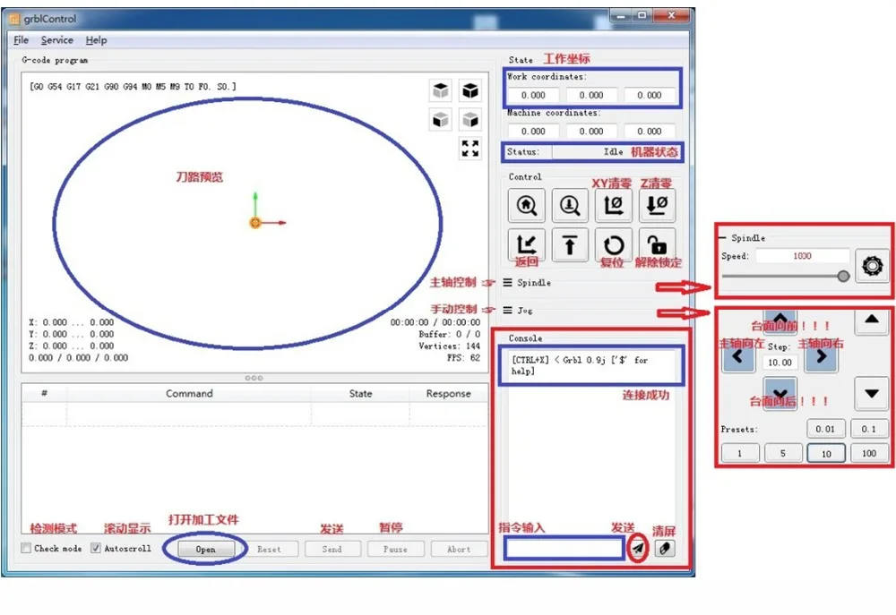The height and width of the screenshot is (615, 896).
Task: Zero the Z axis with Z清零 icon
Action: 657,205
